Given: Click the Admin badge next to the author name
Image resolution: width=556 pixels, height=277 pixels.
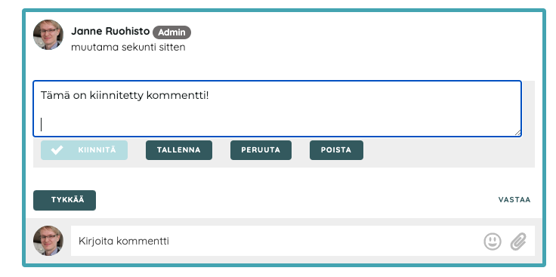Looking at the screenshot, I should click(x=171, y=32).
